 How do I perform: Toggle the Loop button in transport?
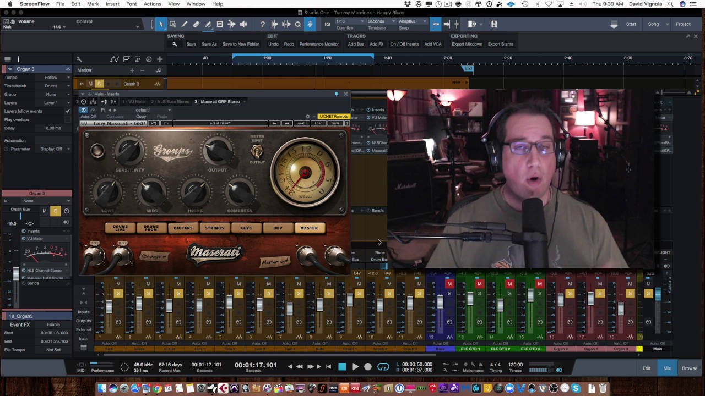click(383, 367)
